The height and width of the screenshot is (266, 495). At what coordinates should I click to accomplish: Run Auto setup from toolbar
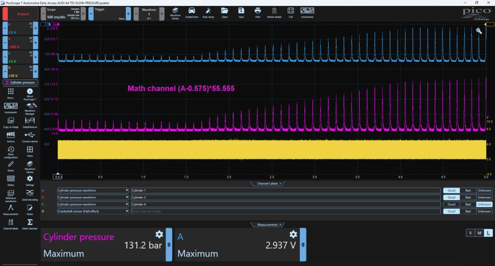click(x=208, y=13)
